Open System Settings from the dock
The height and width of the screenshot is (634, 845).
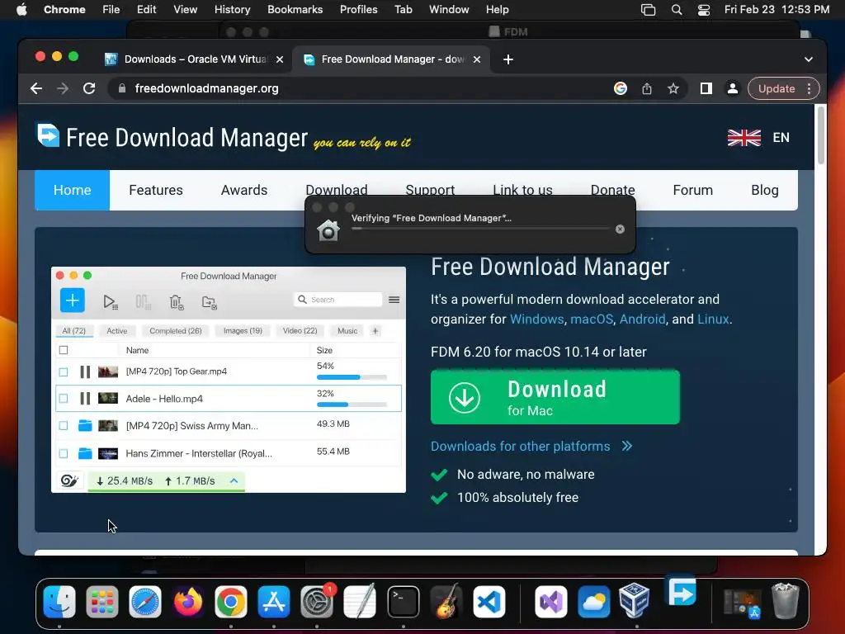click(x=317, y=601)
